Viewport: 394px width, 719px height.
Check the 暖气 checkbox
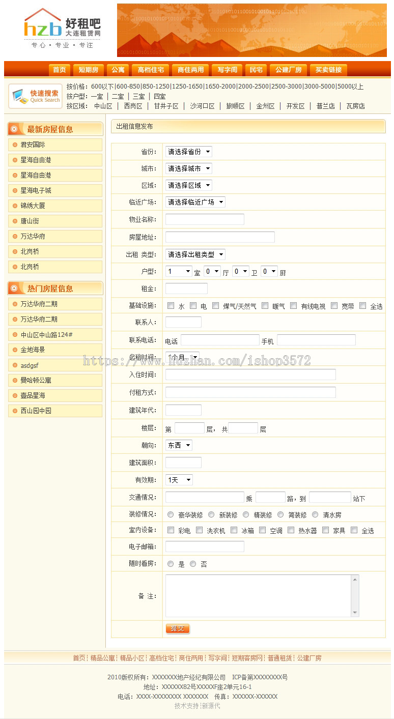(x=265, y=306)
